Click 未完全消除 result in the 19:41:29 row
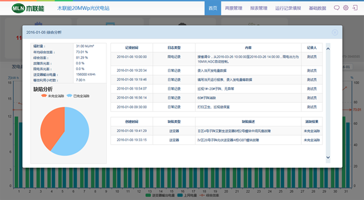Screen dimensions: 364x200 (x=312, y=131)
